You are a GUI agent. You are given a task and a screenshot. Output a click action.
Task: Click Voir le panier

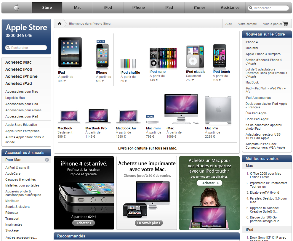click(x=273, y=24)
